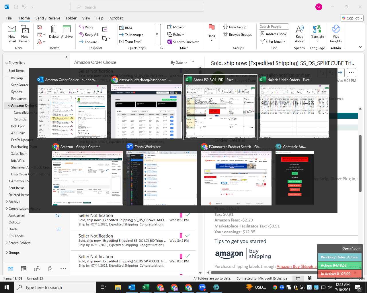Expand the Groups section
Screen dimensions: 367x293
(7, 253)
